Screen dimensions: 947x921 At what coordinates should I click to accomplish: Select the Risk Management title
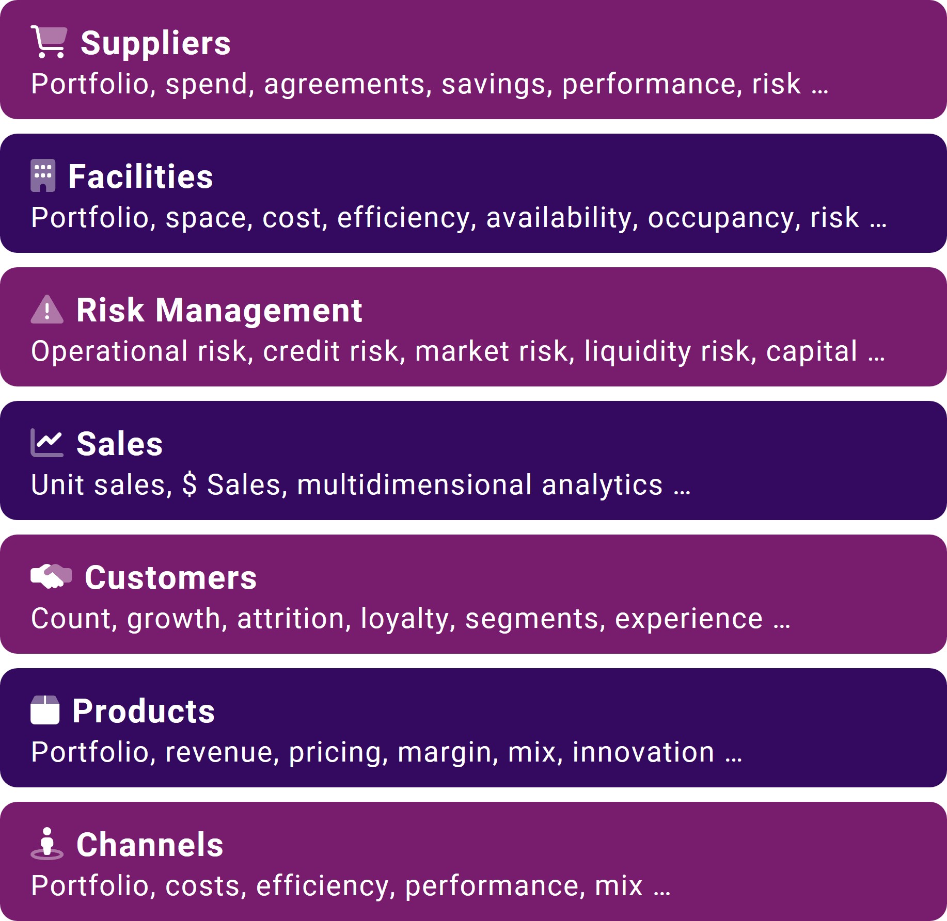(x=219, y=310)
